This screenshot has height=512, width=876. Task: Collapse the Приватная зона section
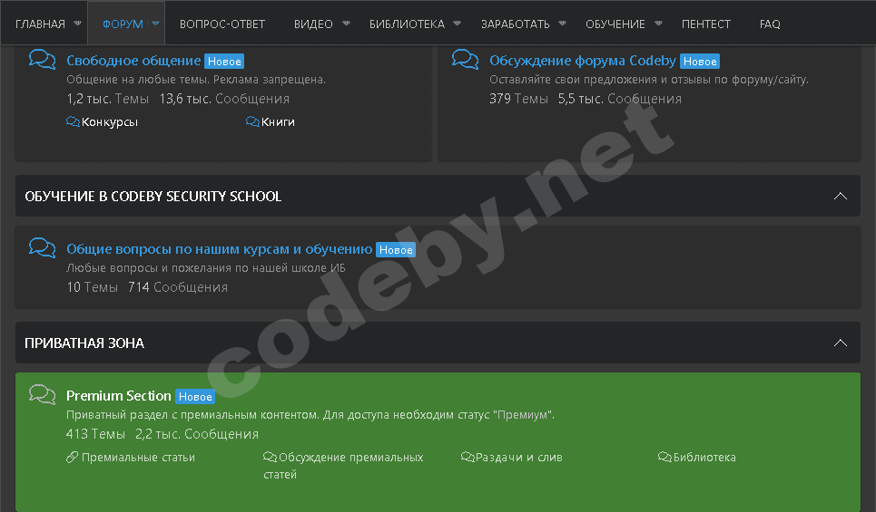841,343
